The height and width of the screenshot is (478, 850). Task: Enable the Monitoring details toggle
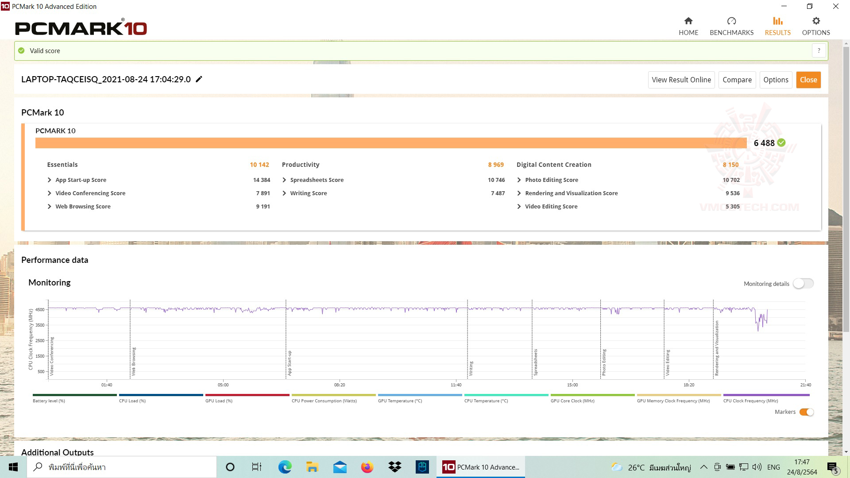coord(803,284)
